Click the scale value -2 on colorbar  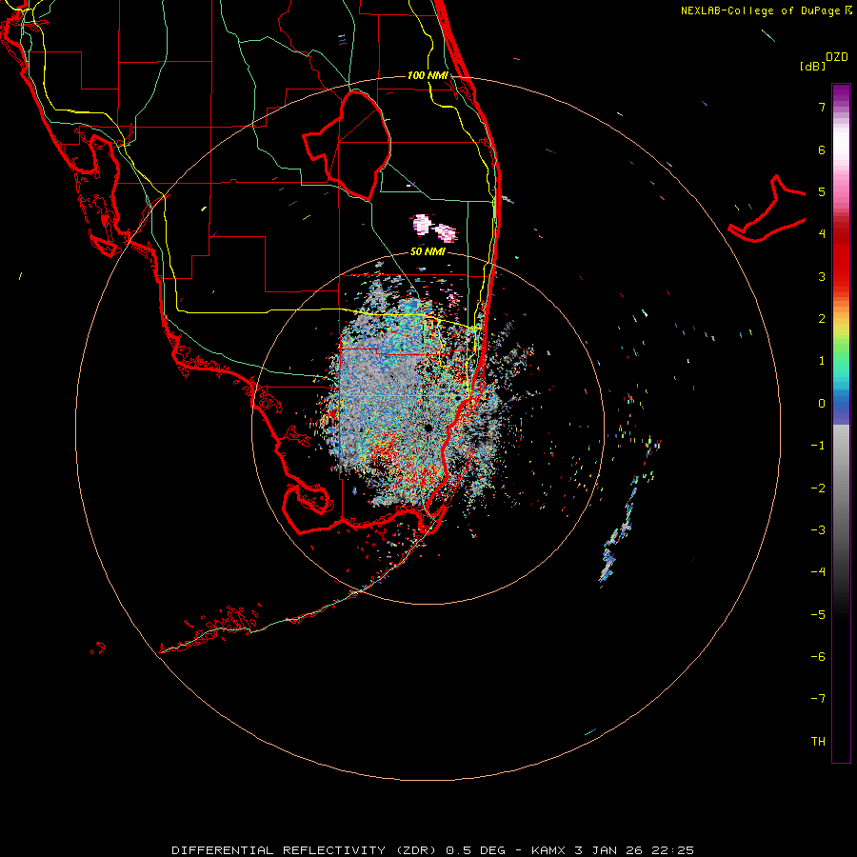pyautogui.click(x=818, y=488)
